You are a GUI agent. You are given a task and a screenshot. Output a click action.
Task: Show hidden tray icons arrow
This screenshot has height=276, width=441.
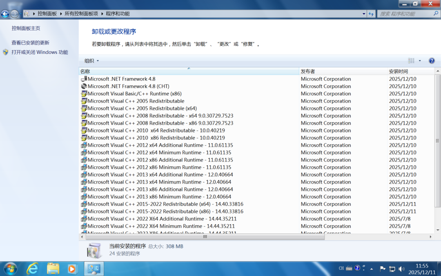pyautogui.click(x=372, y=269)
